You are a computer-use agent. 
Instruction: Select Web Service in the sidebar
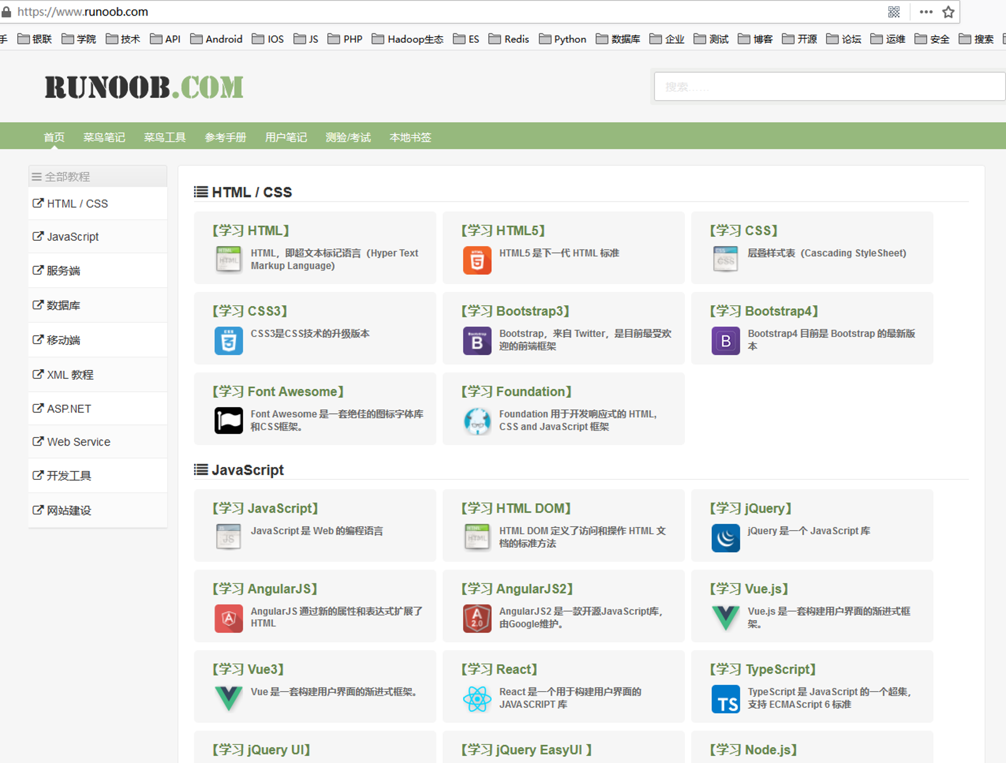pyautogui.click(x=98, y=442)
